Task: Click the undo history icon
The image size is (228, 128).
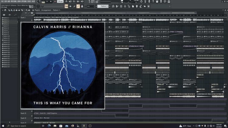Action: pos(141,2)
